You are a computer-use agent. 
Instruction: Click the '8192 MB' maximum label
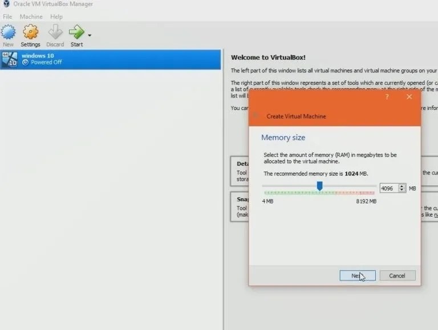click(x=366, y=201)
